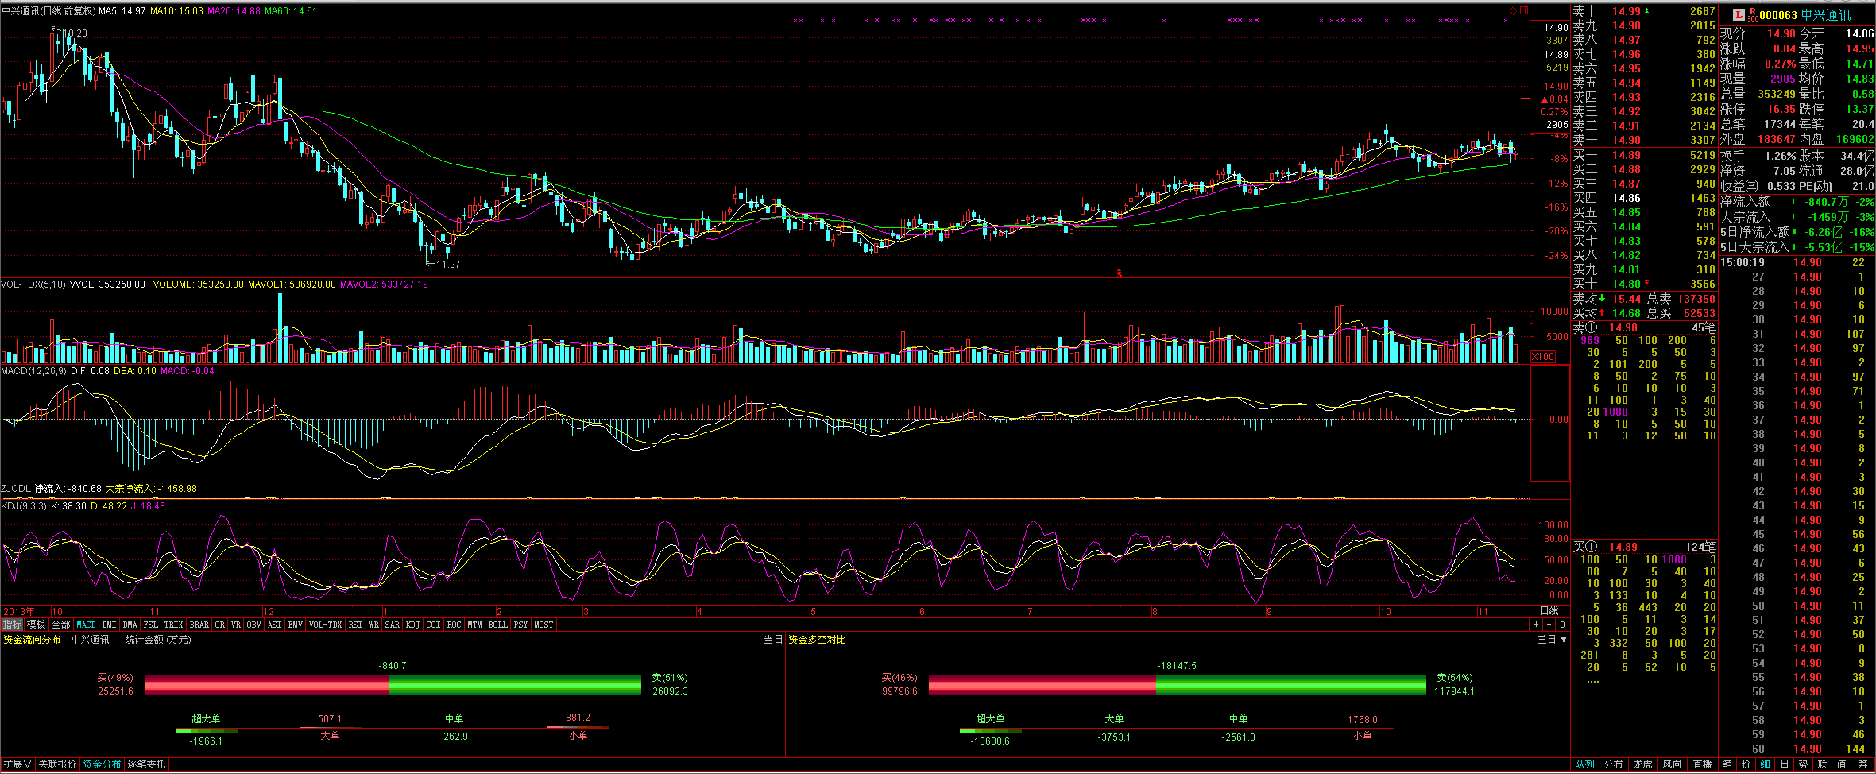Select the KDJ indicator tab
1876x774 pixels.
(x=412, y=625)
